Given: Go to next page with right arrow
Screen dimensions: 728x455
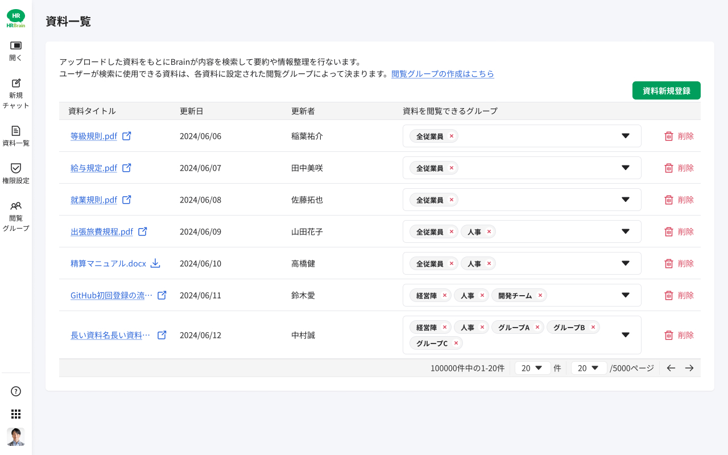Looking at the screenshot, I should point(689,368).
